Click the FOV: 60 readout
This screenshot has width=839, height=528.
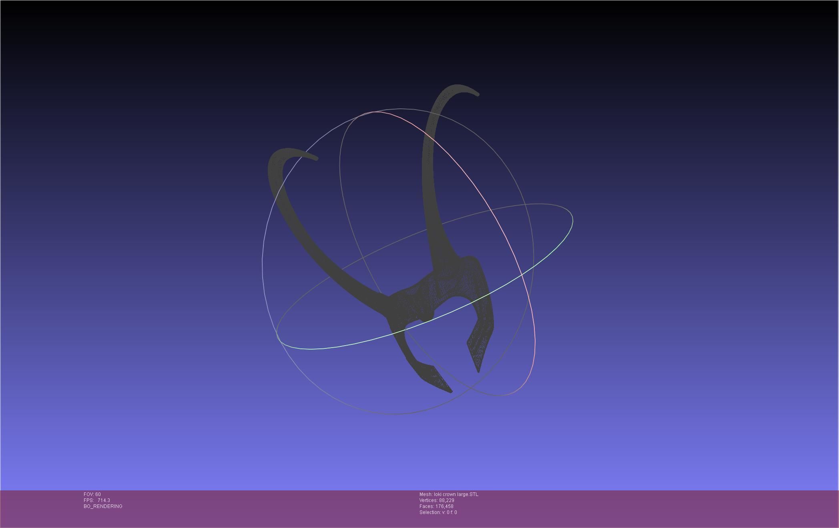(x=92, y=494)
